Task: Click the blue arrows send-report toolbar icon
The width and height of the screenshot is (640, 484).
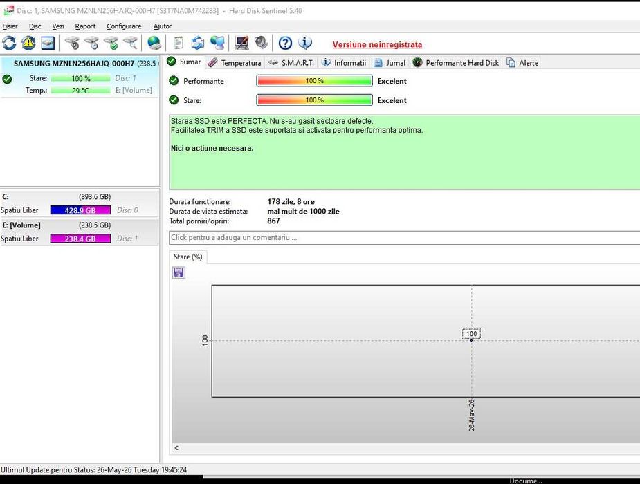Action: click(x=198, y=44)
